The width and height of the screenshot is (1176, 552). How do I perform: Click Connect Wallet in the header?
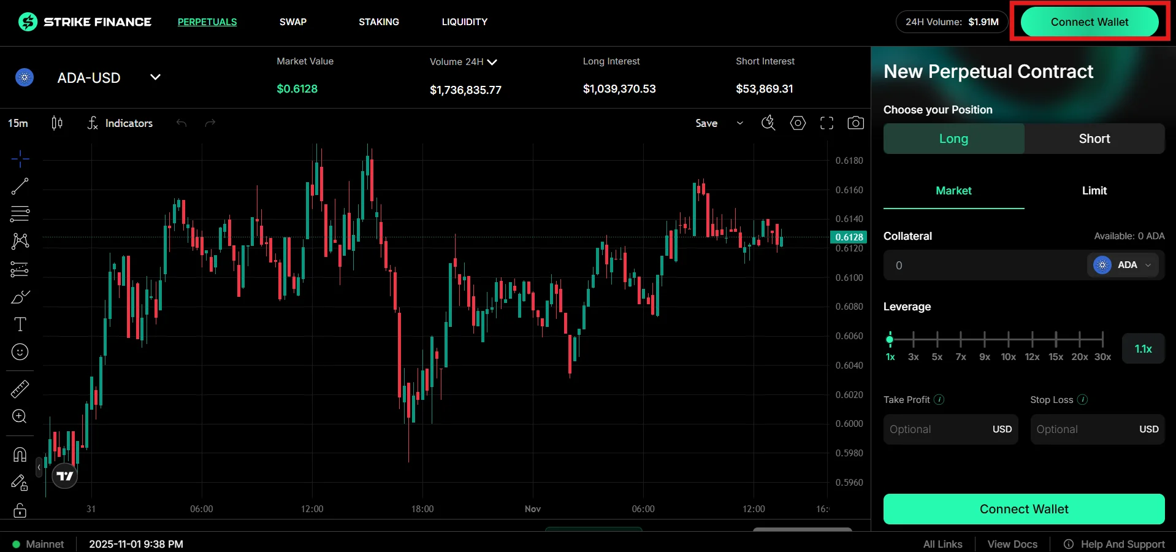click(1089, 22)
